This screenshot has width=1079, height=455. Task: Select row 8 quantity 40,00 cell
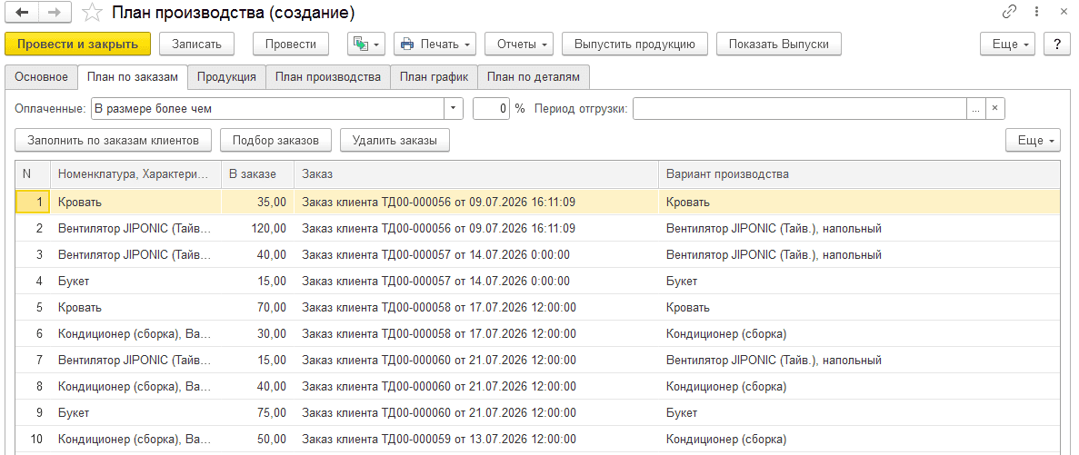click(257, 387)
